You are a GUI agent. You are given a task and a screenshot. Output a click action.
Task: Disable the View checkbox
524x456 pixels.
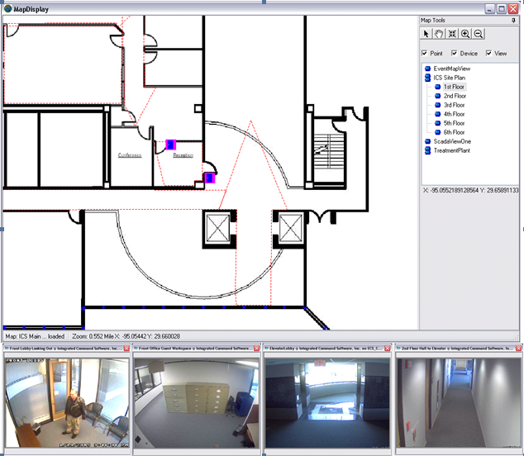[x=489, y=54]
